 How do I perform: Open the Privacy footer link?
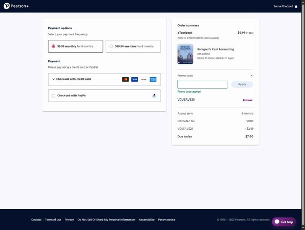69,220
